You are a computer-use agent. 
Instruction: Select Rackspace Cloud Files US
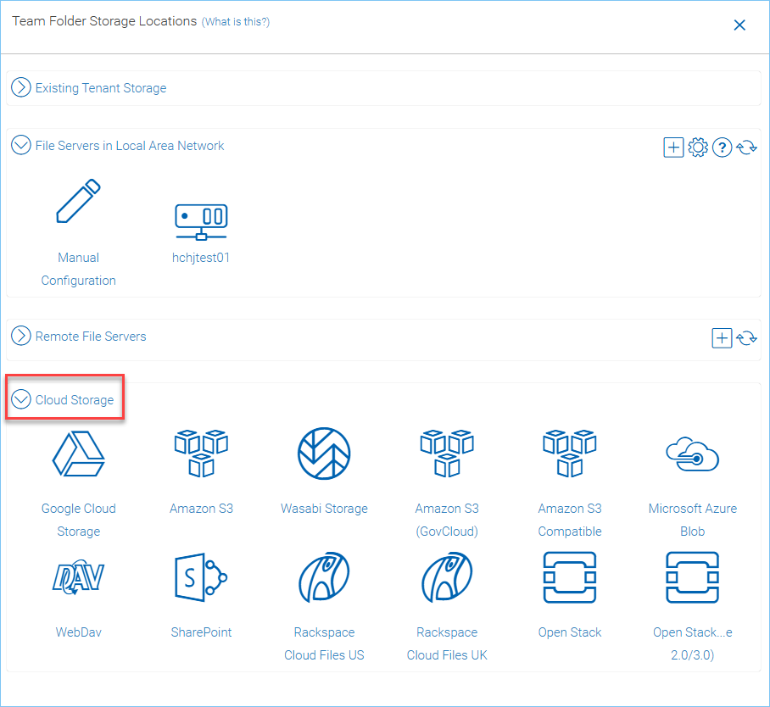click(324, 577)
